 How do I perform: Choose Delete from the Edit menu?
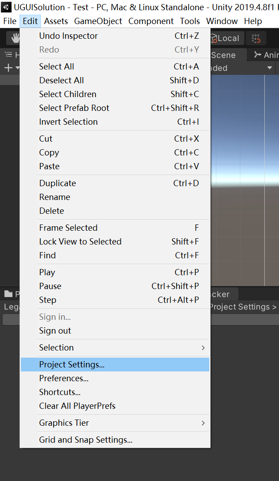(115, 211)
